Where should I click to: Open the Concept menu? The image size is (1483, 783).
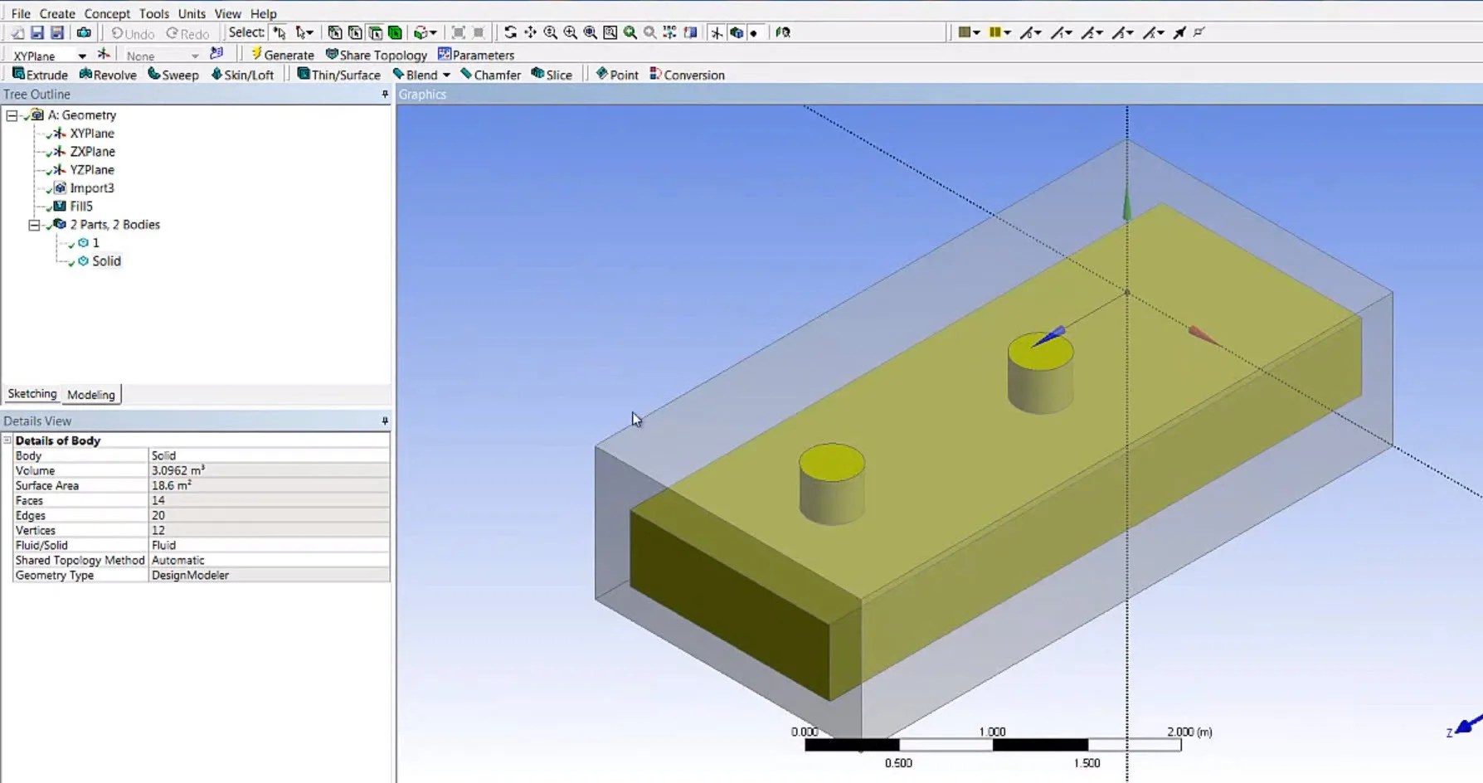tap(107, 13)
